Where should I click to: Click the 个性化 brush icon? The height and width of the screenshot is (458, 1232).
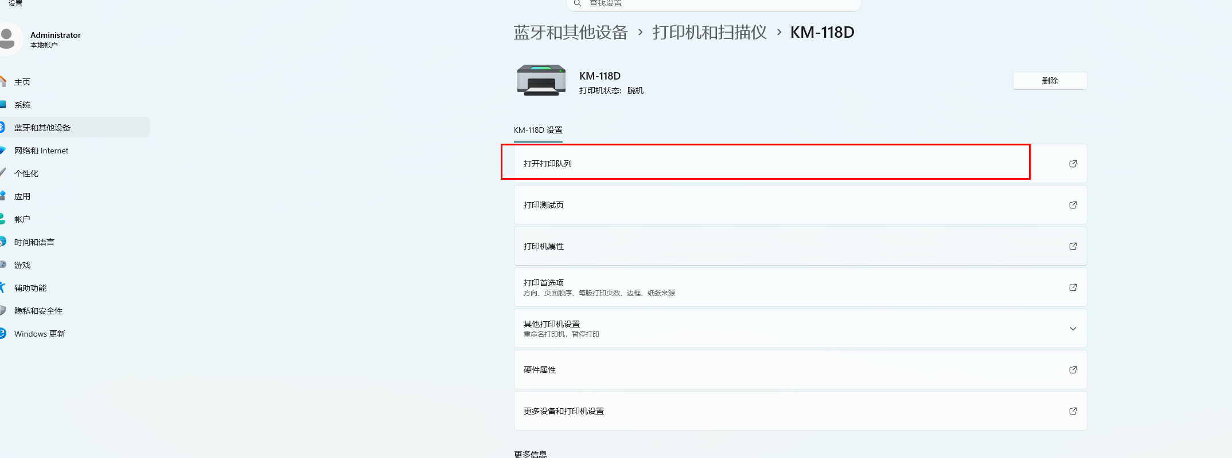[3, 173]
